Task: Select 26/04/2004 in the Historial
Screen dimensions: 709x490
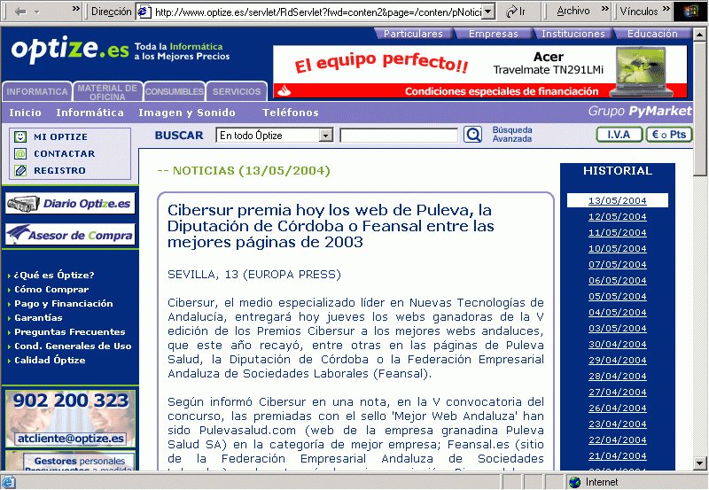Action: pos(617,408)
